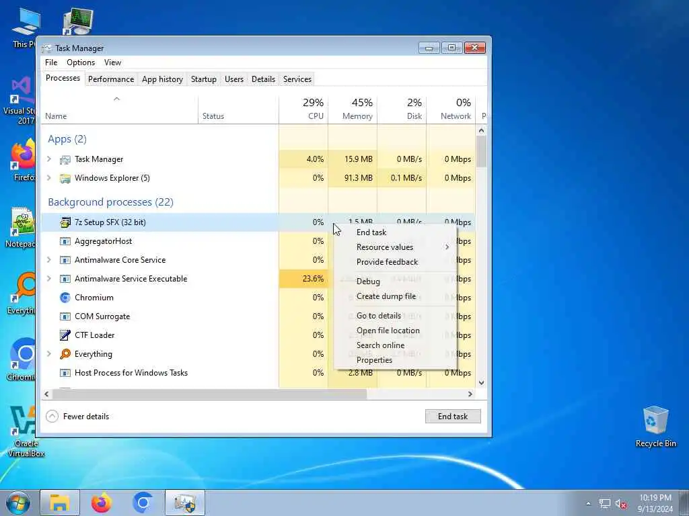Switch to the Details tab

click(x=263, y=79)
